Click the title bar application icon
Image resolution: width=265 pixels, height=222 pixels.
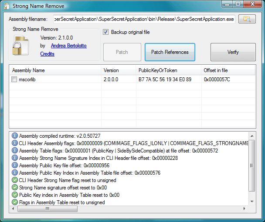[7, 6]
